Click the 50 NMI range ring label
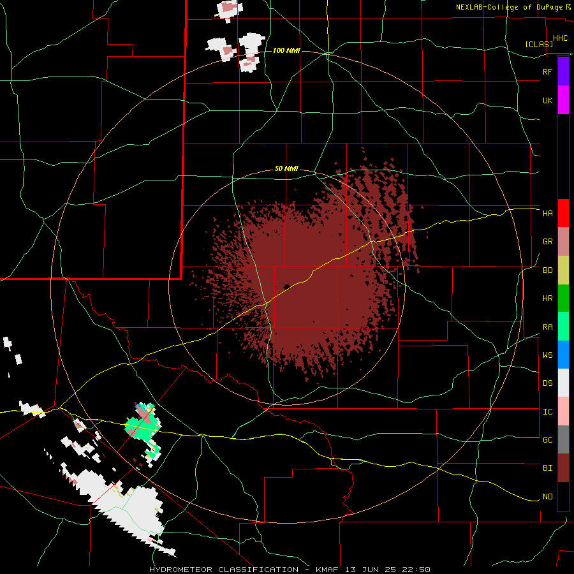Image resolution: width=574 pixels, height=574 pixels. (x=286, y=169)
